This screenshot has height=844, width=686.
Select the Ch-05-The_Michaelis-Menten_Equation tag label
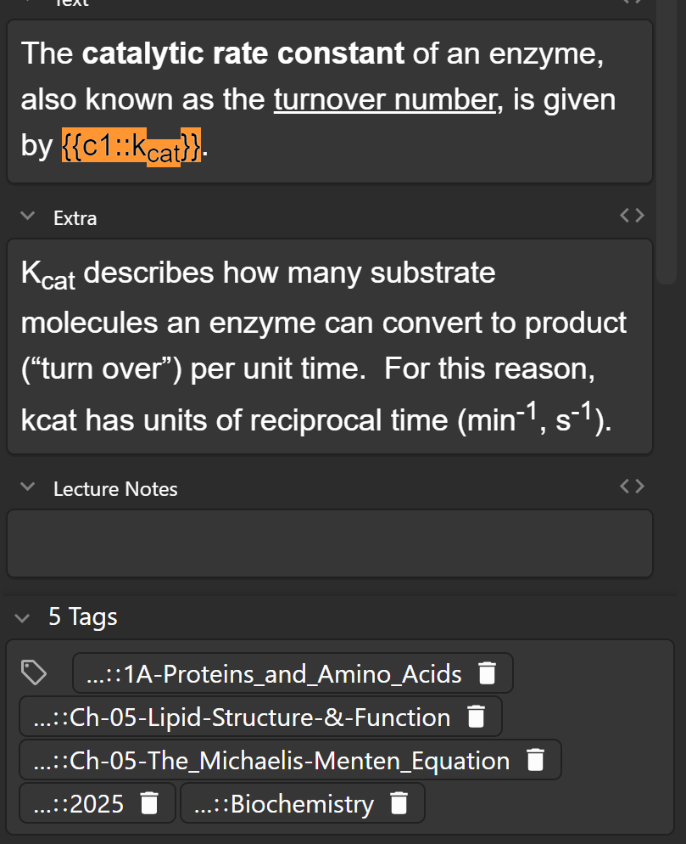point(271,761)
